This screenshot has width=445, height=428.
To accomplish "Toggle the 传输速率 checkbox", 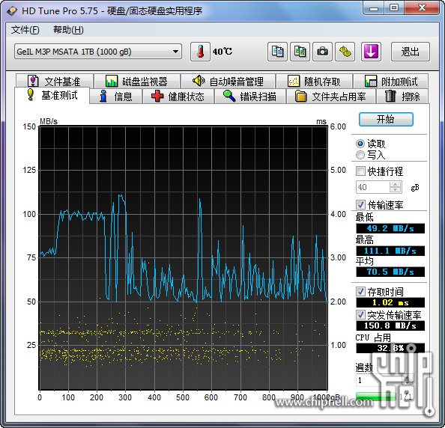I will pos(360,204).
